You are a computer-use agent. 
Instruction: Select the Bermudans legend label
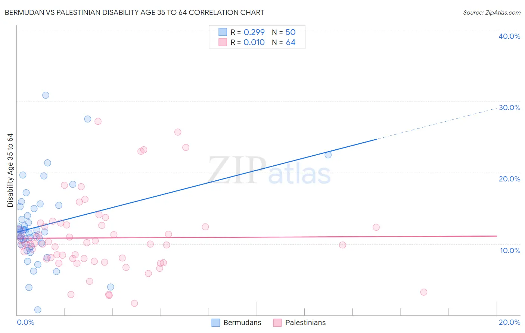coord(242,323)
